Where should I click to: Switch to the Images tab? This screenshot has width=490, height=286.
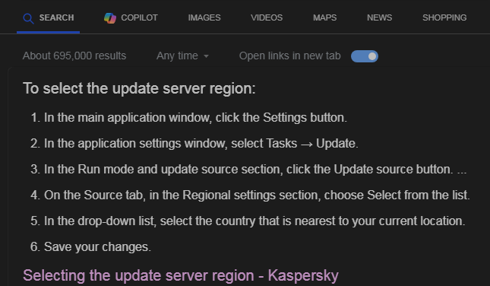[x=204, y=17]
